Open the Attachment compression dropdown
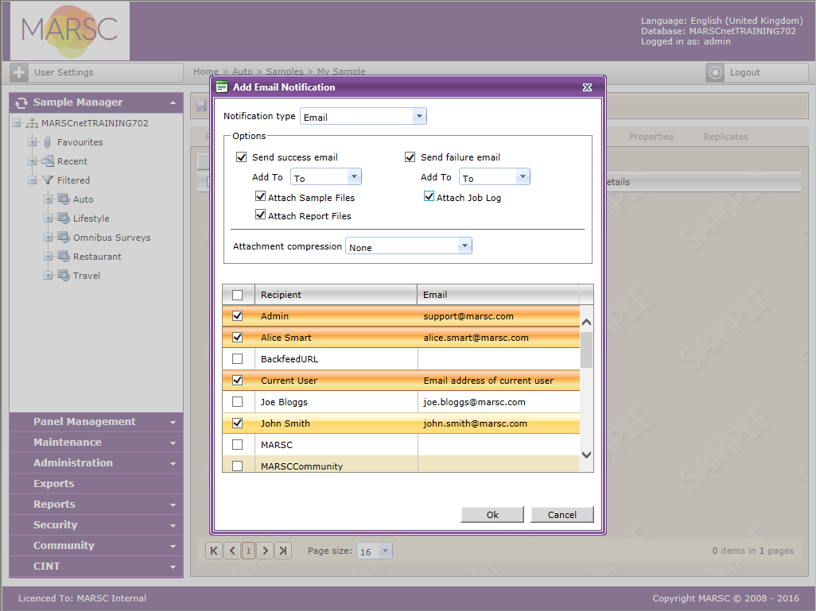The image size is (816, 611). pyautogui.click(x=464, y=246)
